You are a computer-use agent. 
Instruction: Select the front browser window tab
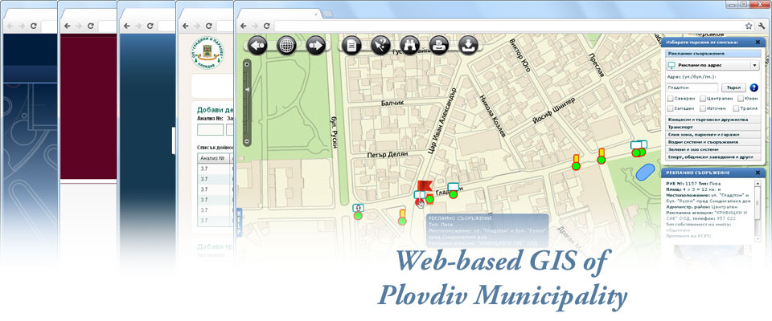pos(278,14)
